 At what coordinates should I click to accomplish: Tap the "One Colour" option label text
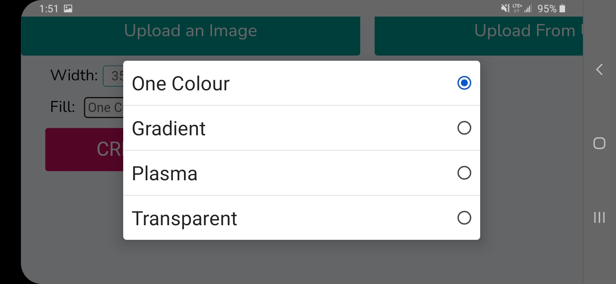[x=180, y=84]
